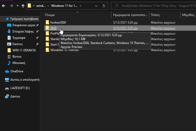
Task: Open LAZESOFT (E:) drive
Action: 20,88
